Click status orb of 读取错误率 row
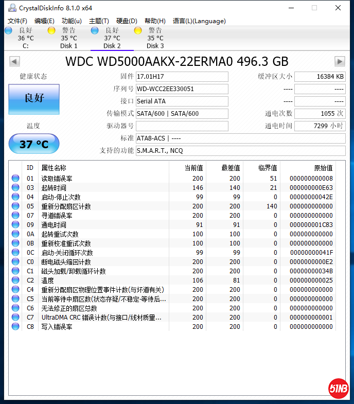Viewport: 354px width, 404px height. 15,179
